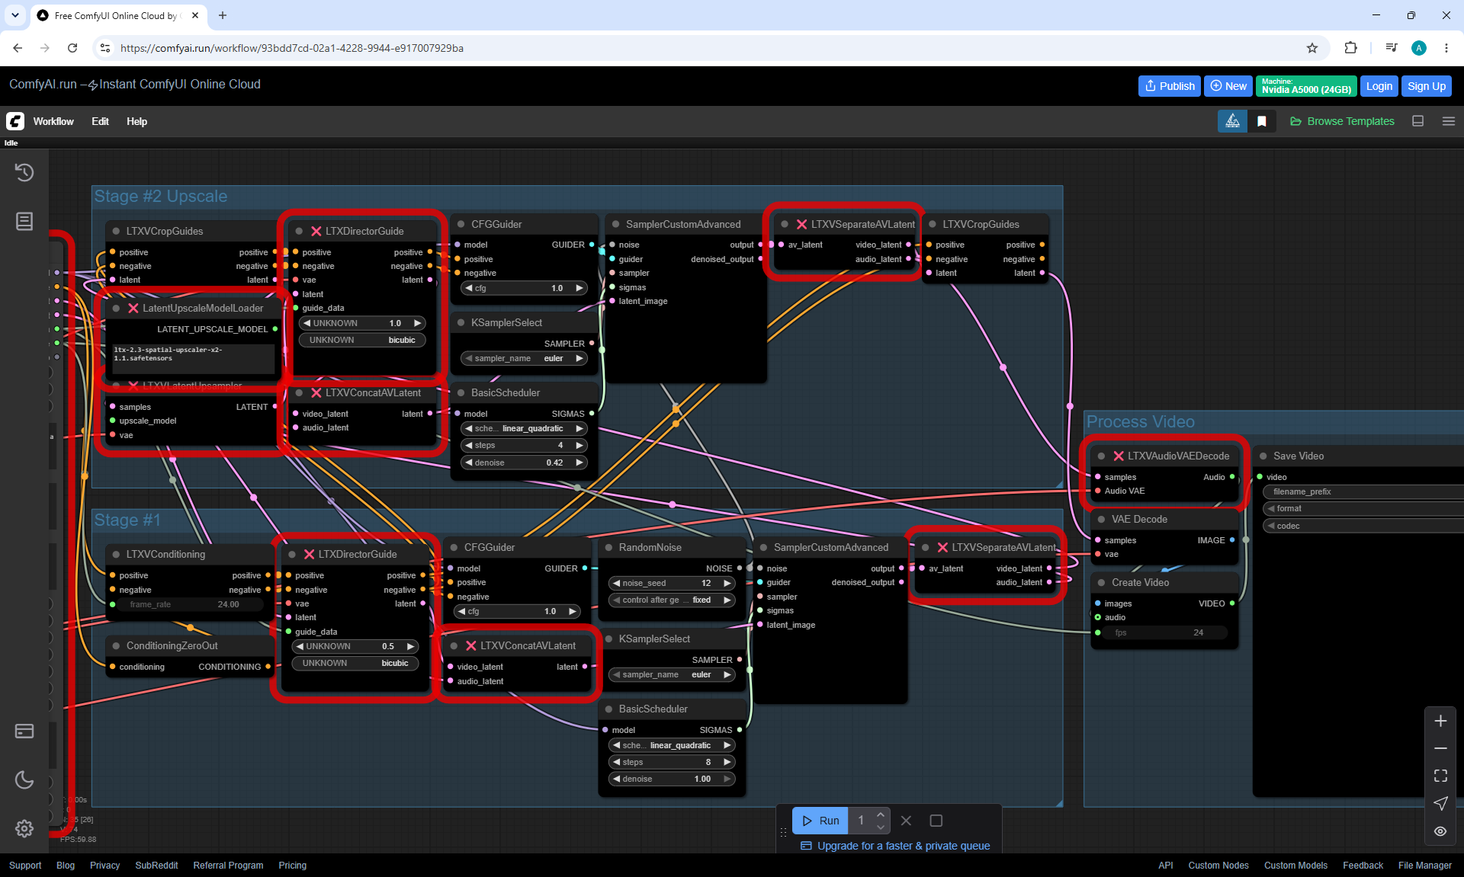The height and width of the screenshot is (877, 1464).
Task: Change sampler_name euler in Stage #2 KSamplerSelect
Action: pyautogui.click(x=524, y=358)
